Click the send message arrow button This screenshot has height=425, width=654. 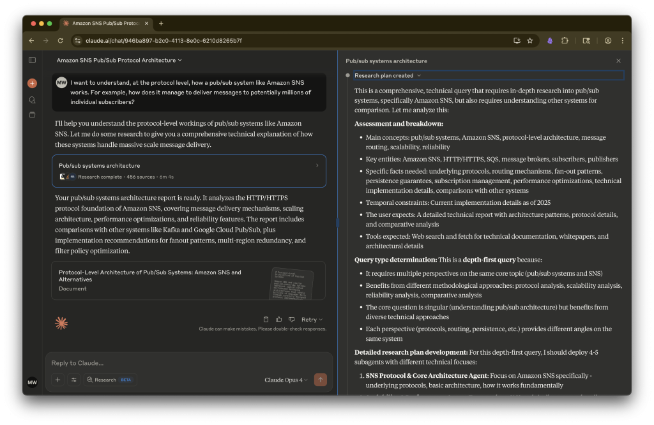tap(321, 380)
